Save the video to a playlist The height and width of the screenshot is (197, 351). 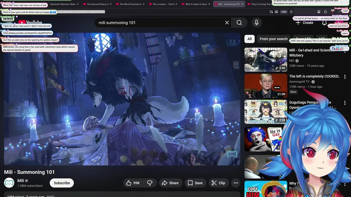(195, 183)
